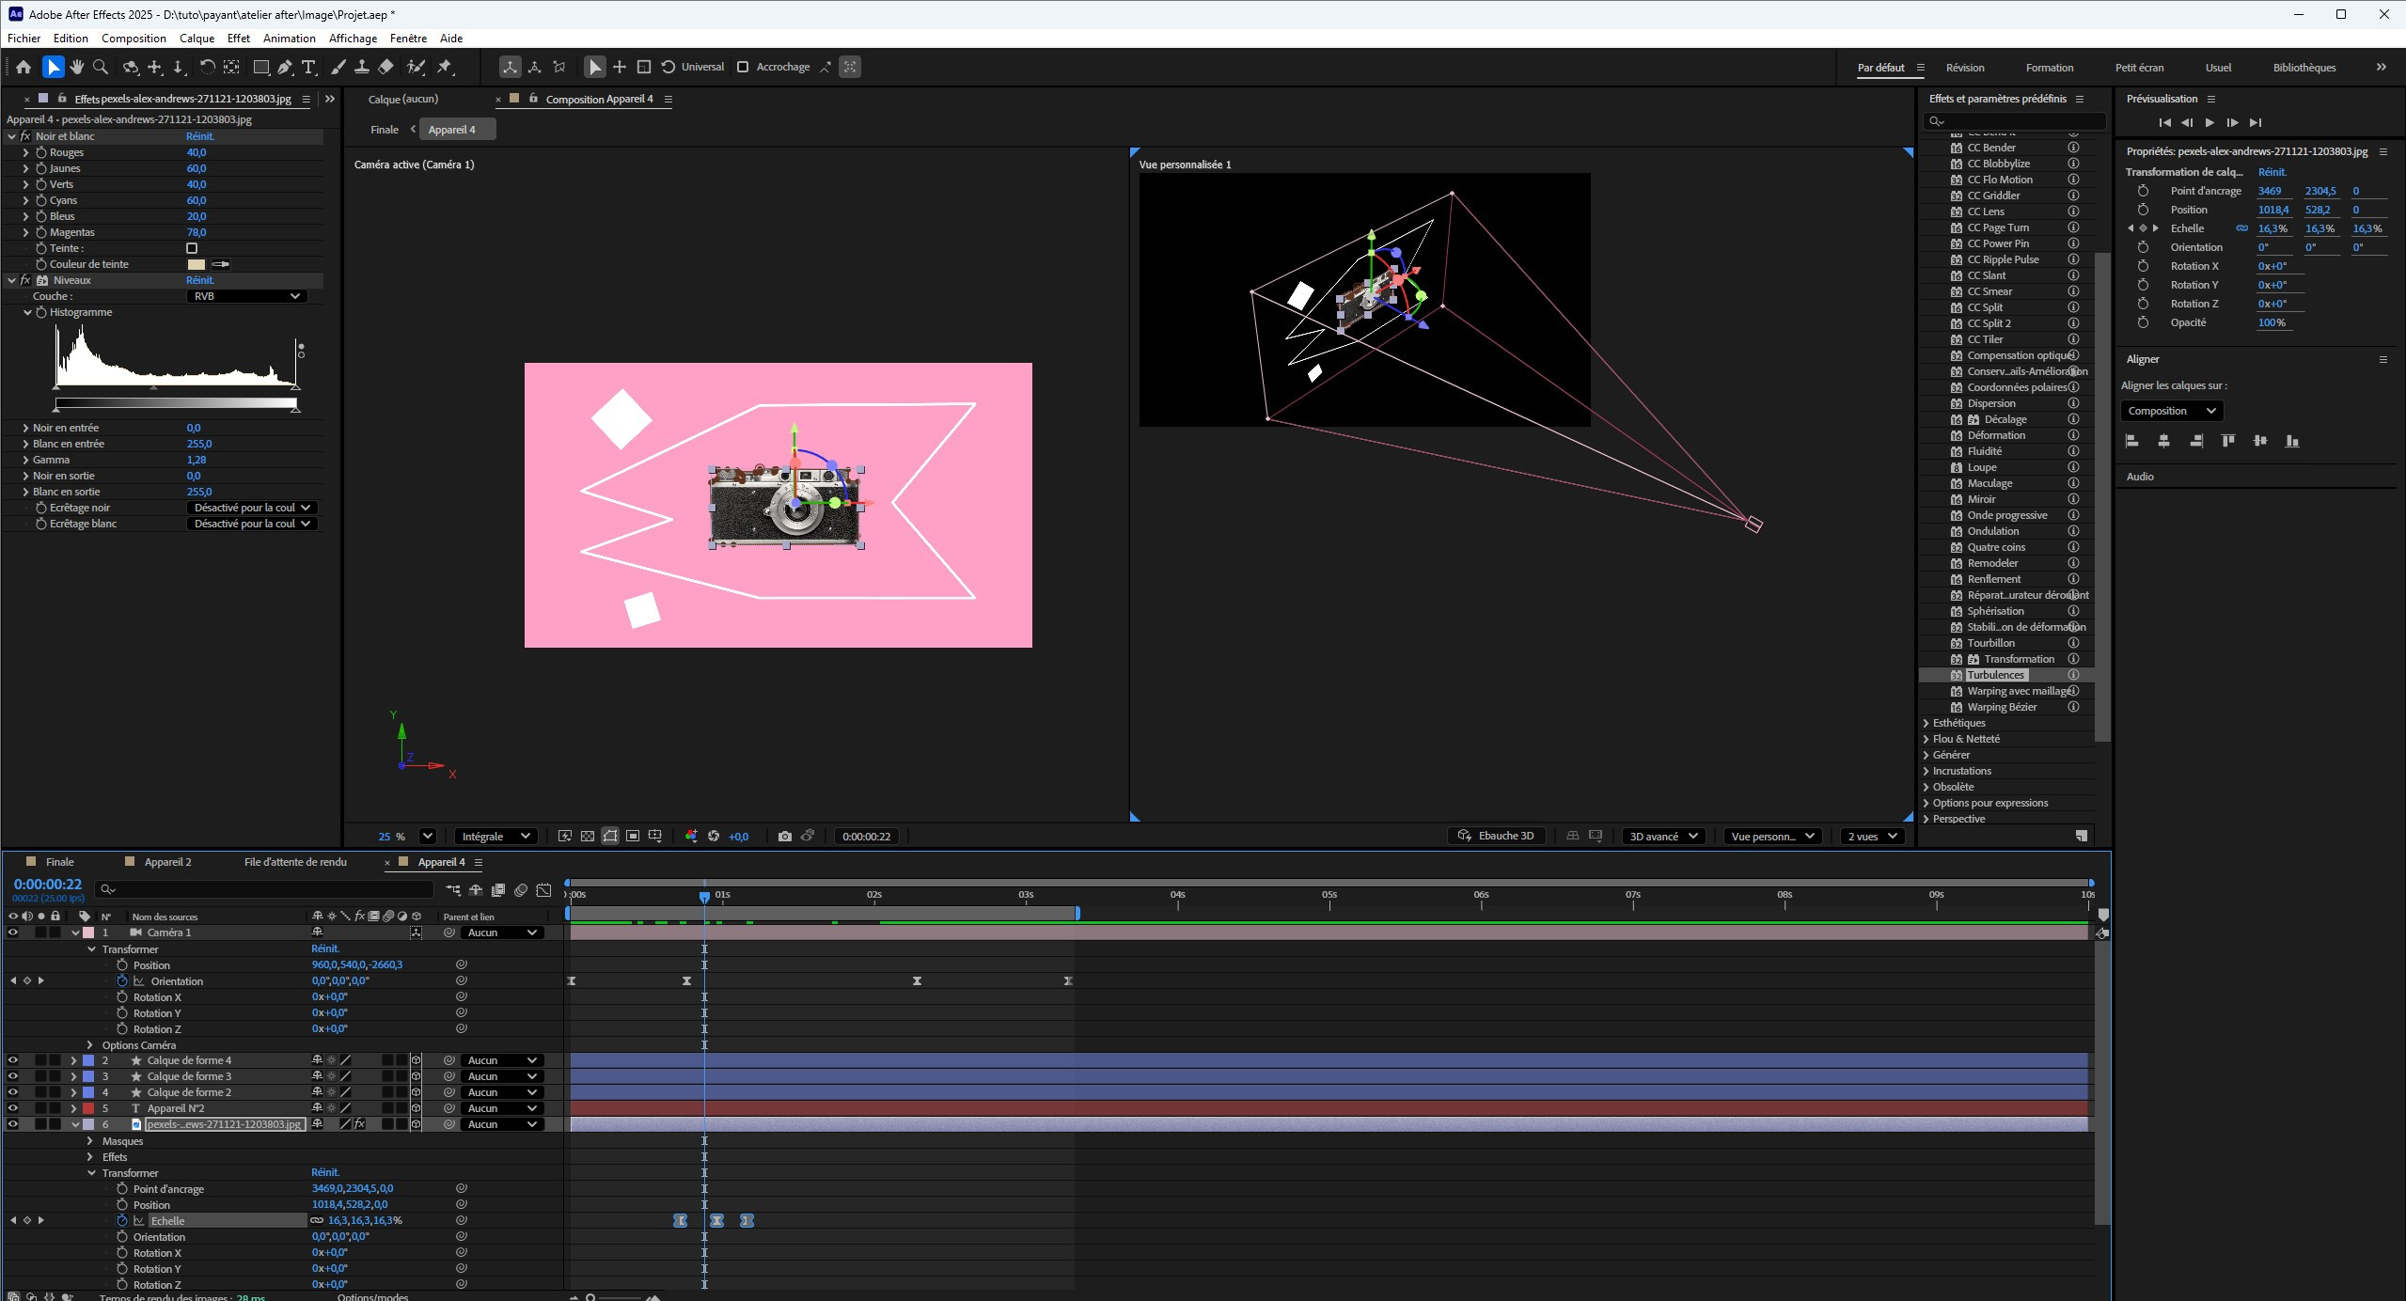Select the Text tool
This screenshot has height=1301, width=2406.
coord(308,67)
